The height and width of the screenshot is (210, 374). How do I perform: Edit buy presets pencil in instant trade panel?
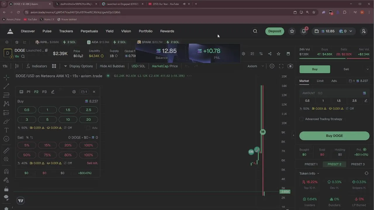(x=53, y=92)
